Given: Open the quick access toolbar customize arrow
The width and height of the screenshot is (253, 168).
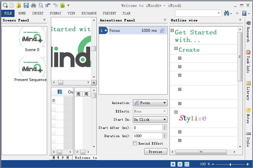Looking at the screenshot, I should (68, 5).
